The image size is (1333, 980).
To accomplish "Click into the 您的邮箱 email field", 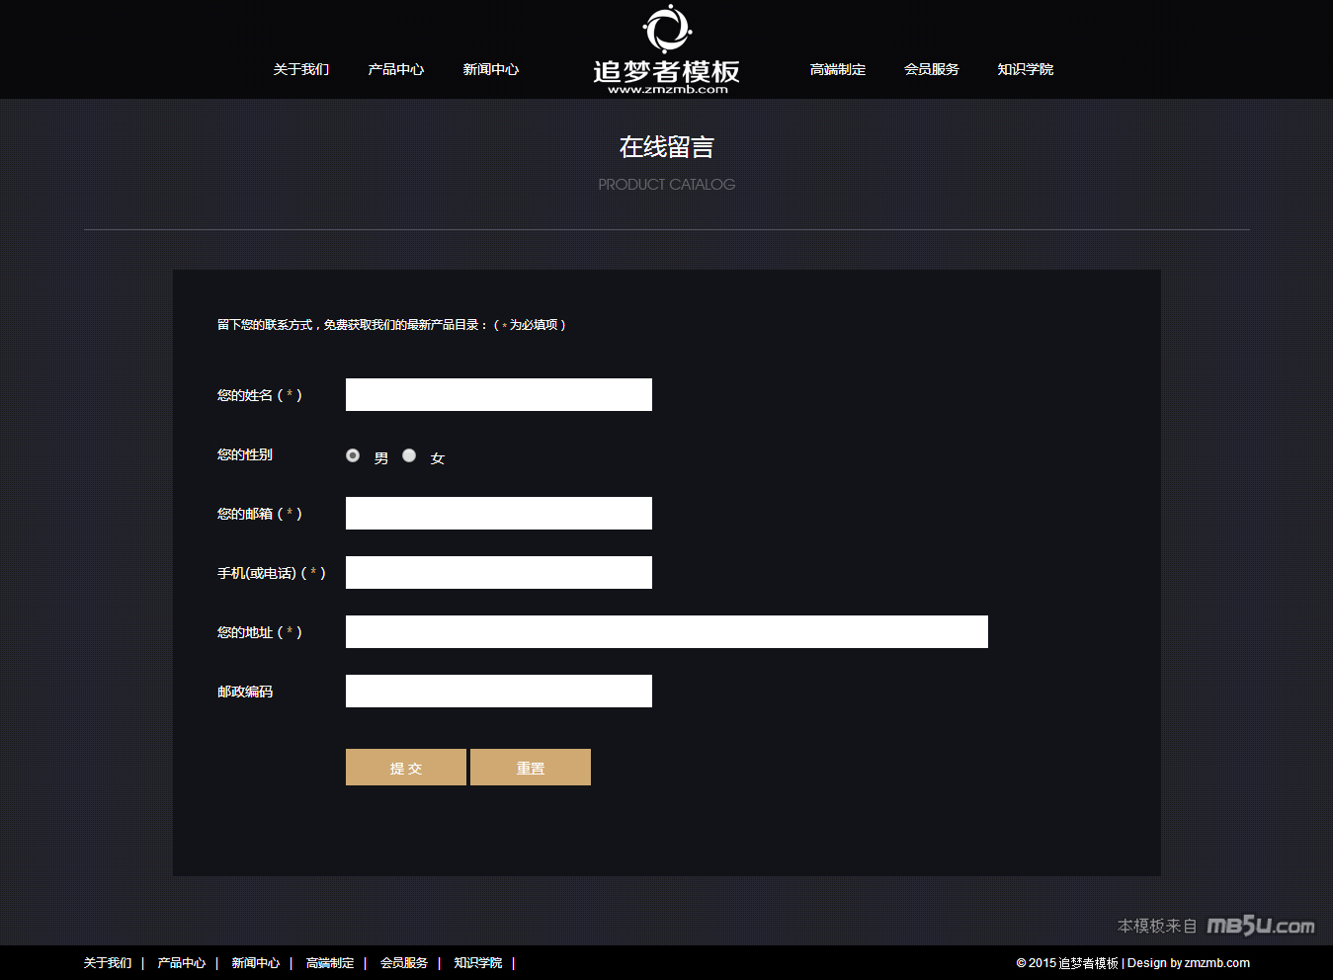I will [499, 513].
